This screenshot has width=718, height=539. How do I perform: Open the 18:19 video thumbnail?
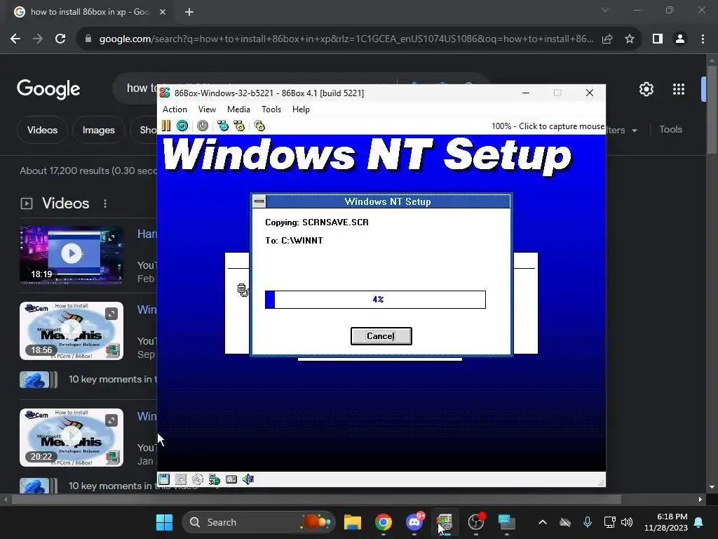72,255
